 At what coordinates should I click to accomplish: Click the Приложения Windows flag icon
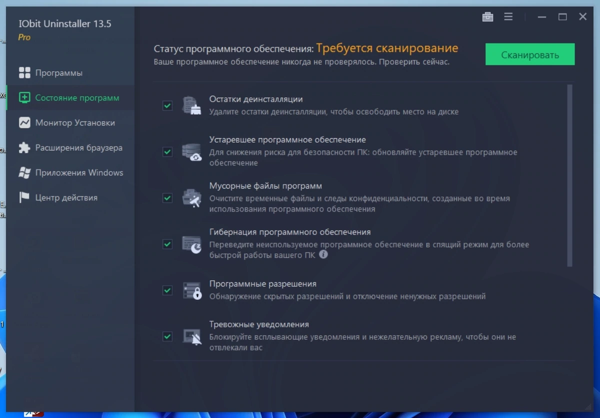pos(24,173)
